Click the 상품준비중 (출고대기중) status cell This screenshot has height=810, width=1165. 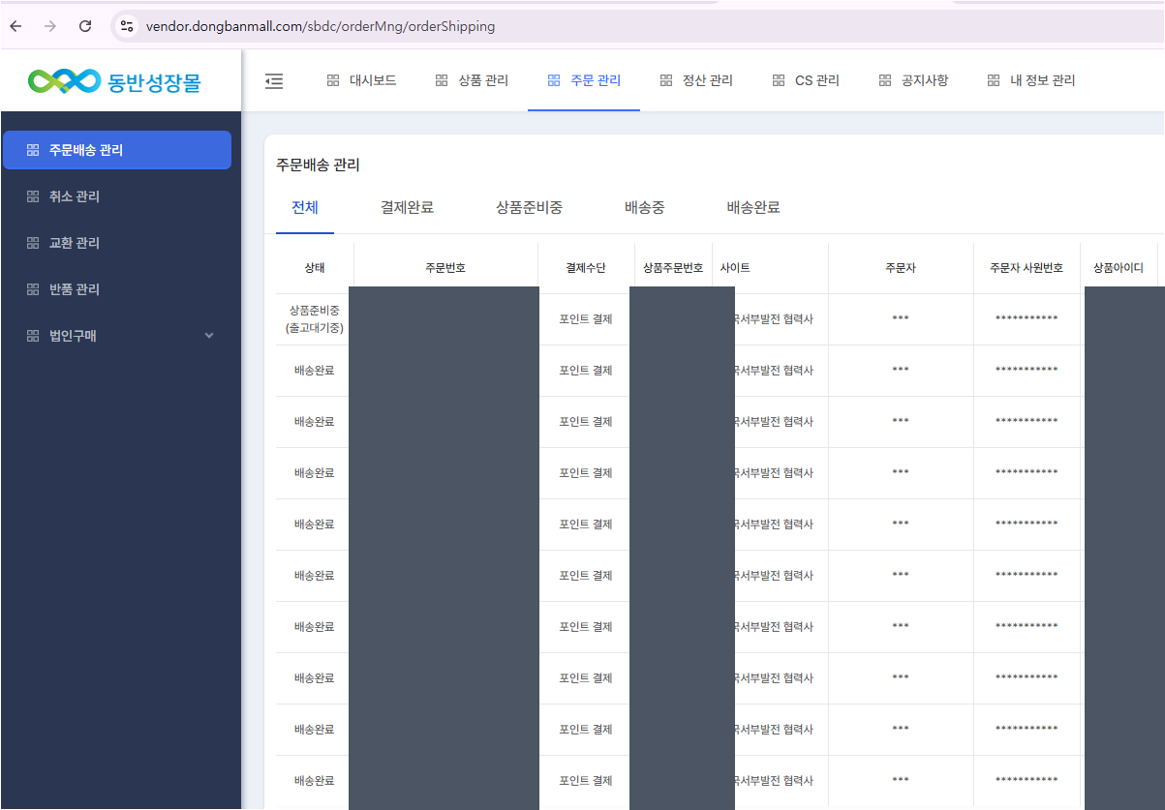click(x=315, y=319)
